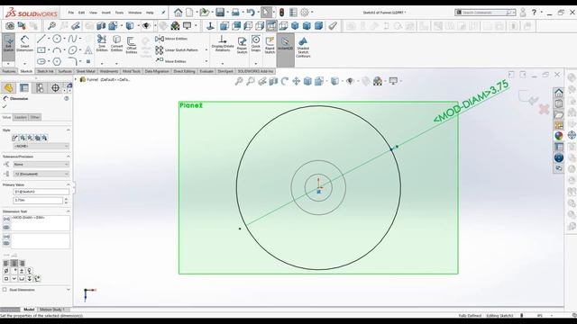Select the Smart Dimension tool
Image resolution: width=577 pixels, height=324 pixels.
point(24,44)
